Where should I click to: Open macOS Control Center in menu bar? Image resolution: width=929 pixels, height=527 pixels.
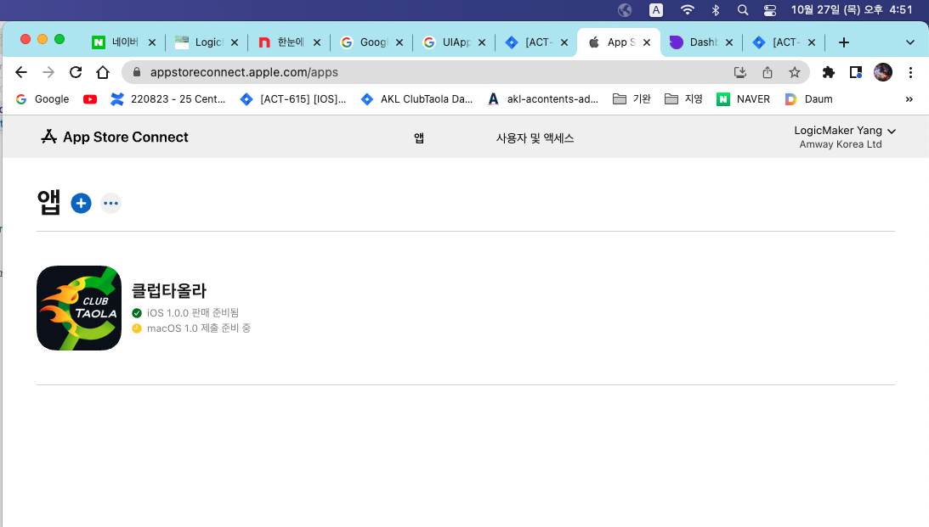pos(770,10)
